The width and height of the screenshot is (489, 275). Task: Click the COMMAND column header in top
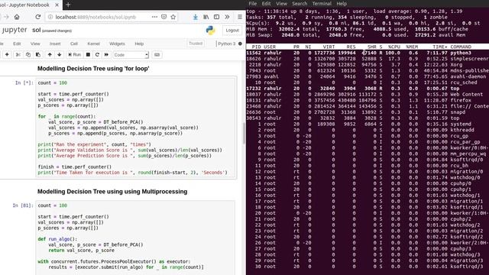(461, 47)
